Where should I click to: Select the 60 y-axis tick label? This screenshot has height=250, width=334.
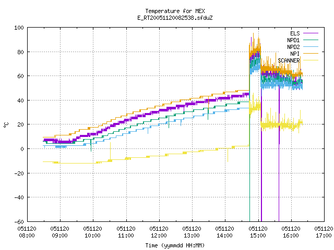pyautogui.click(x=20, y=76)
